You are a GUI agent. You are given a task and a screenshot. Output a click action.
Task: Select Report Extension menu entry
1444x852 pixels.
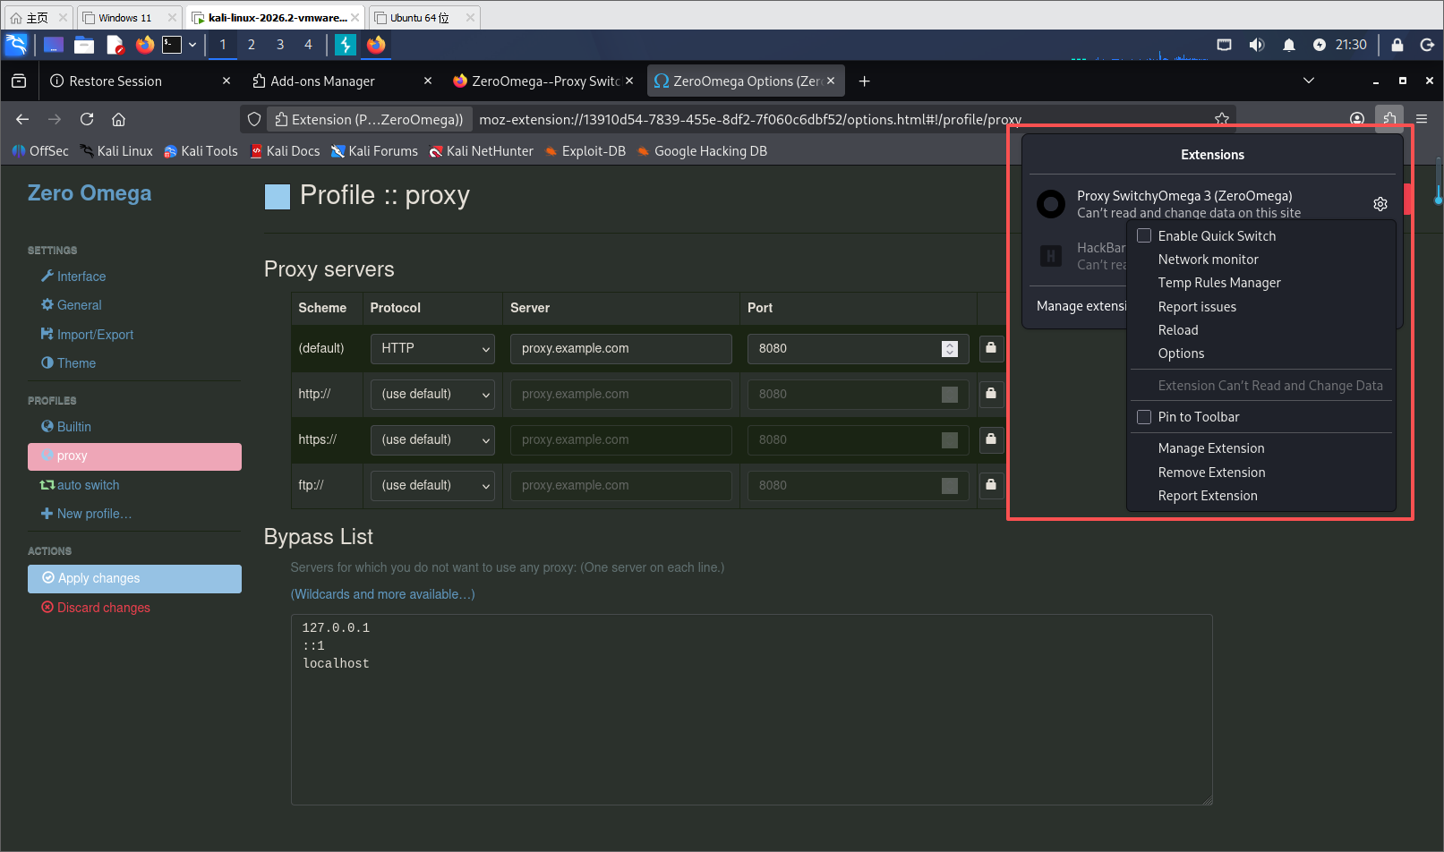coord(1208,496)
